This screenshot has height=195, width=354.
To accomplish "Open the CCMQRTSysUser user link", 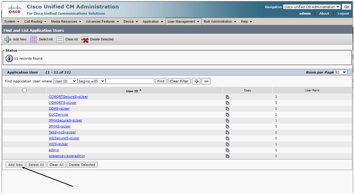I will [63, 103].
